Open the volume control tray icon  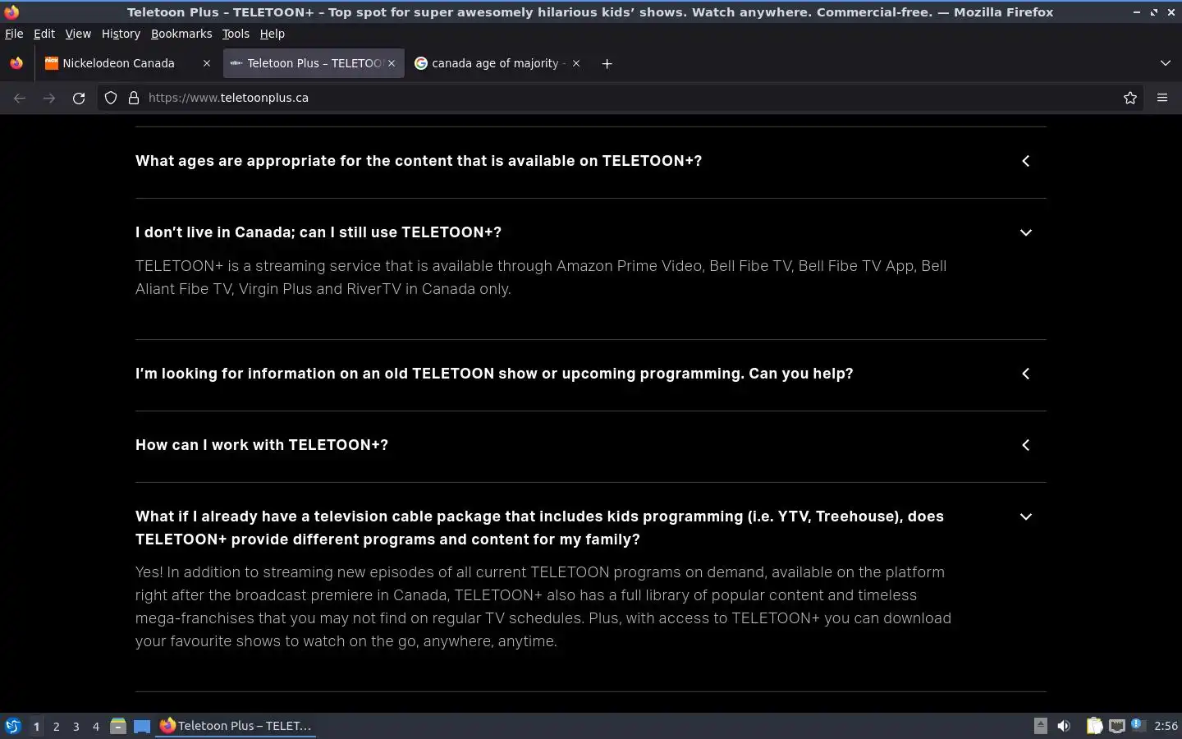click(x=1064, y=726)
